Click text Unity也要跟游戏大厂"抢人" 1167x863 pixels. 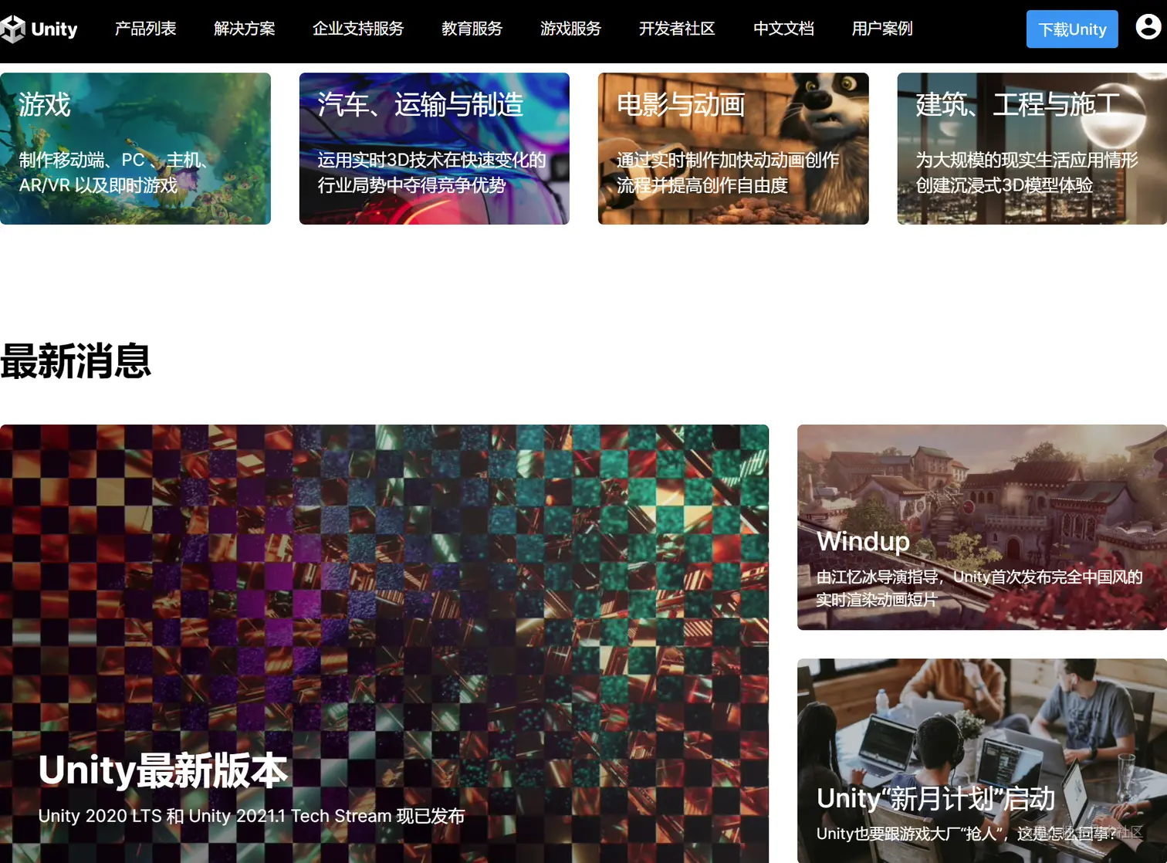966,834
